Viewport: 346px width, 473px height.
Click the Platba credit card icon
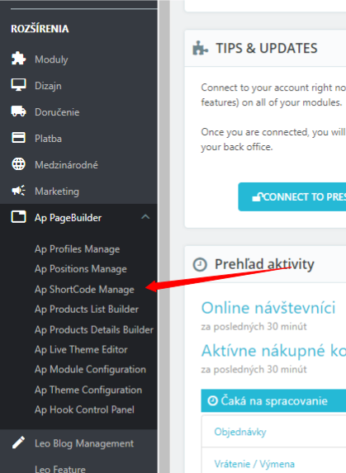18,138
